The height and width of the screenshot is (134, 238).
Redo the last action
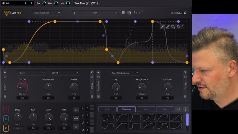pos(141,13)
